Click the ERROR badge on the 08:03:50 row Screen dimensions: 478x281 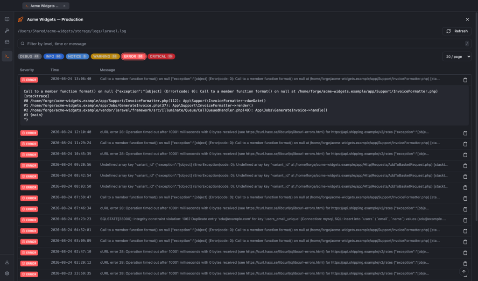pos(29,188)
